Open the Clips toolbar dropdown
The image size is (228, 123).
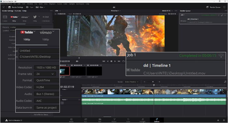(x=40, y=7)
